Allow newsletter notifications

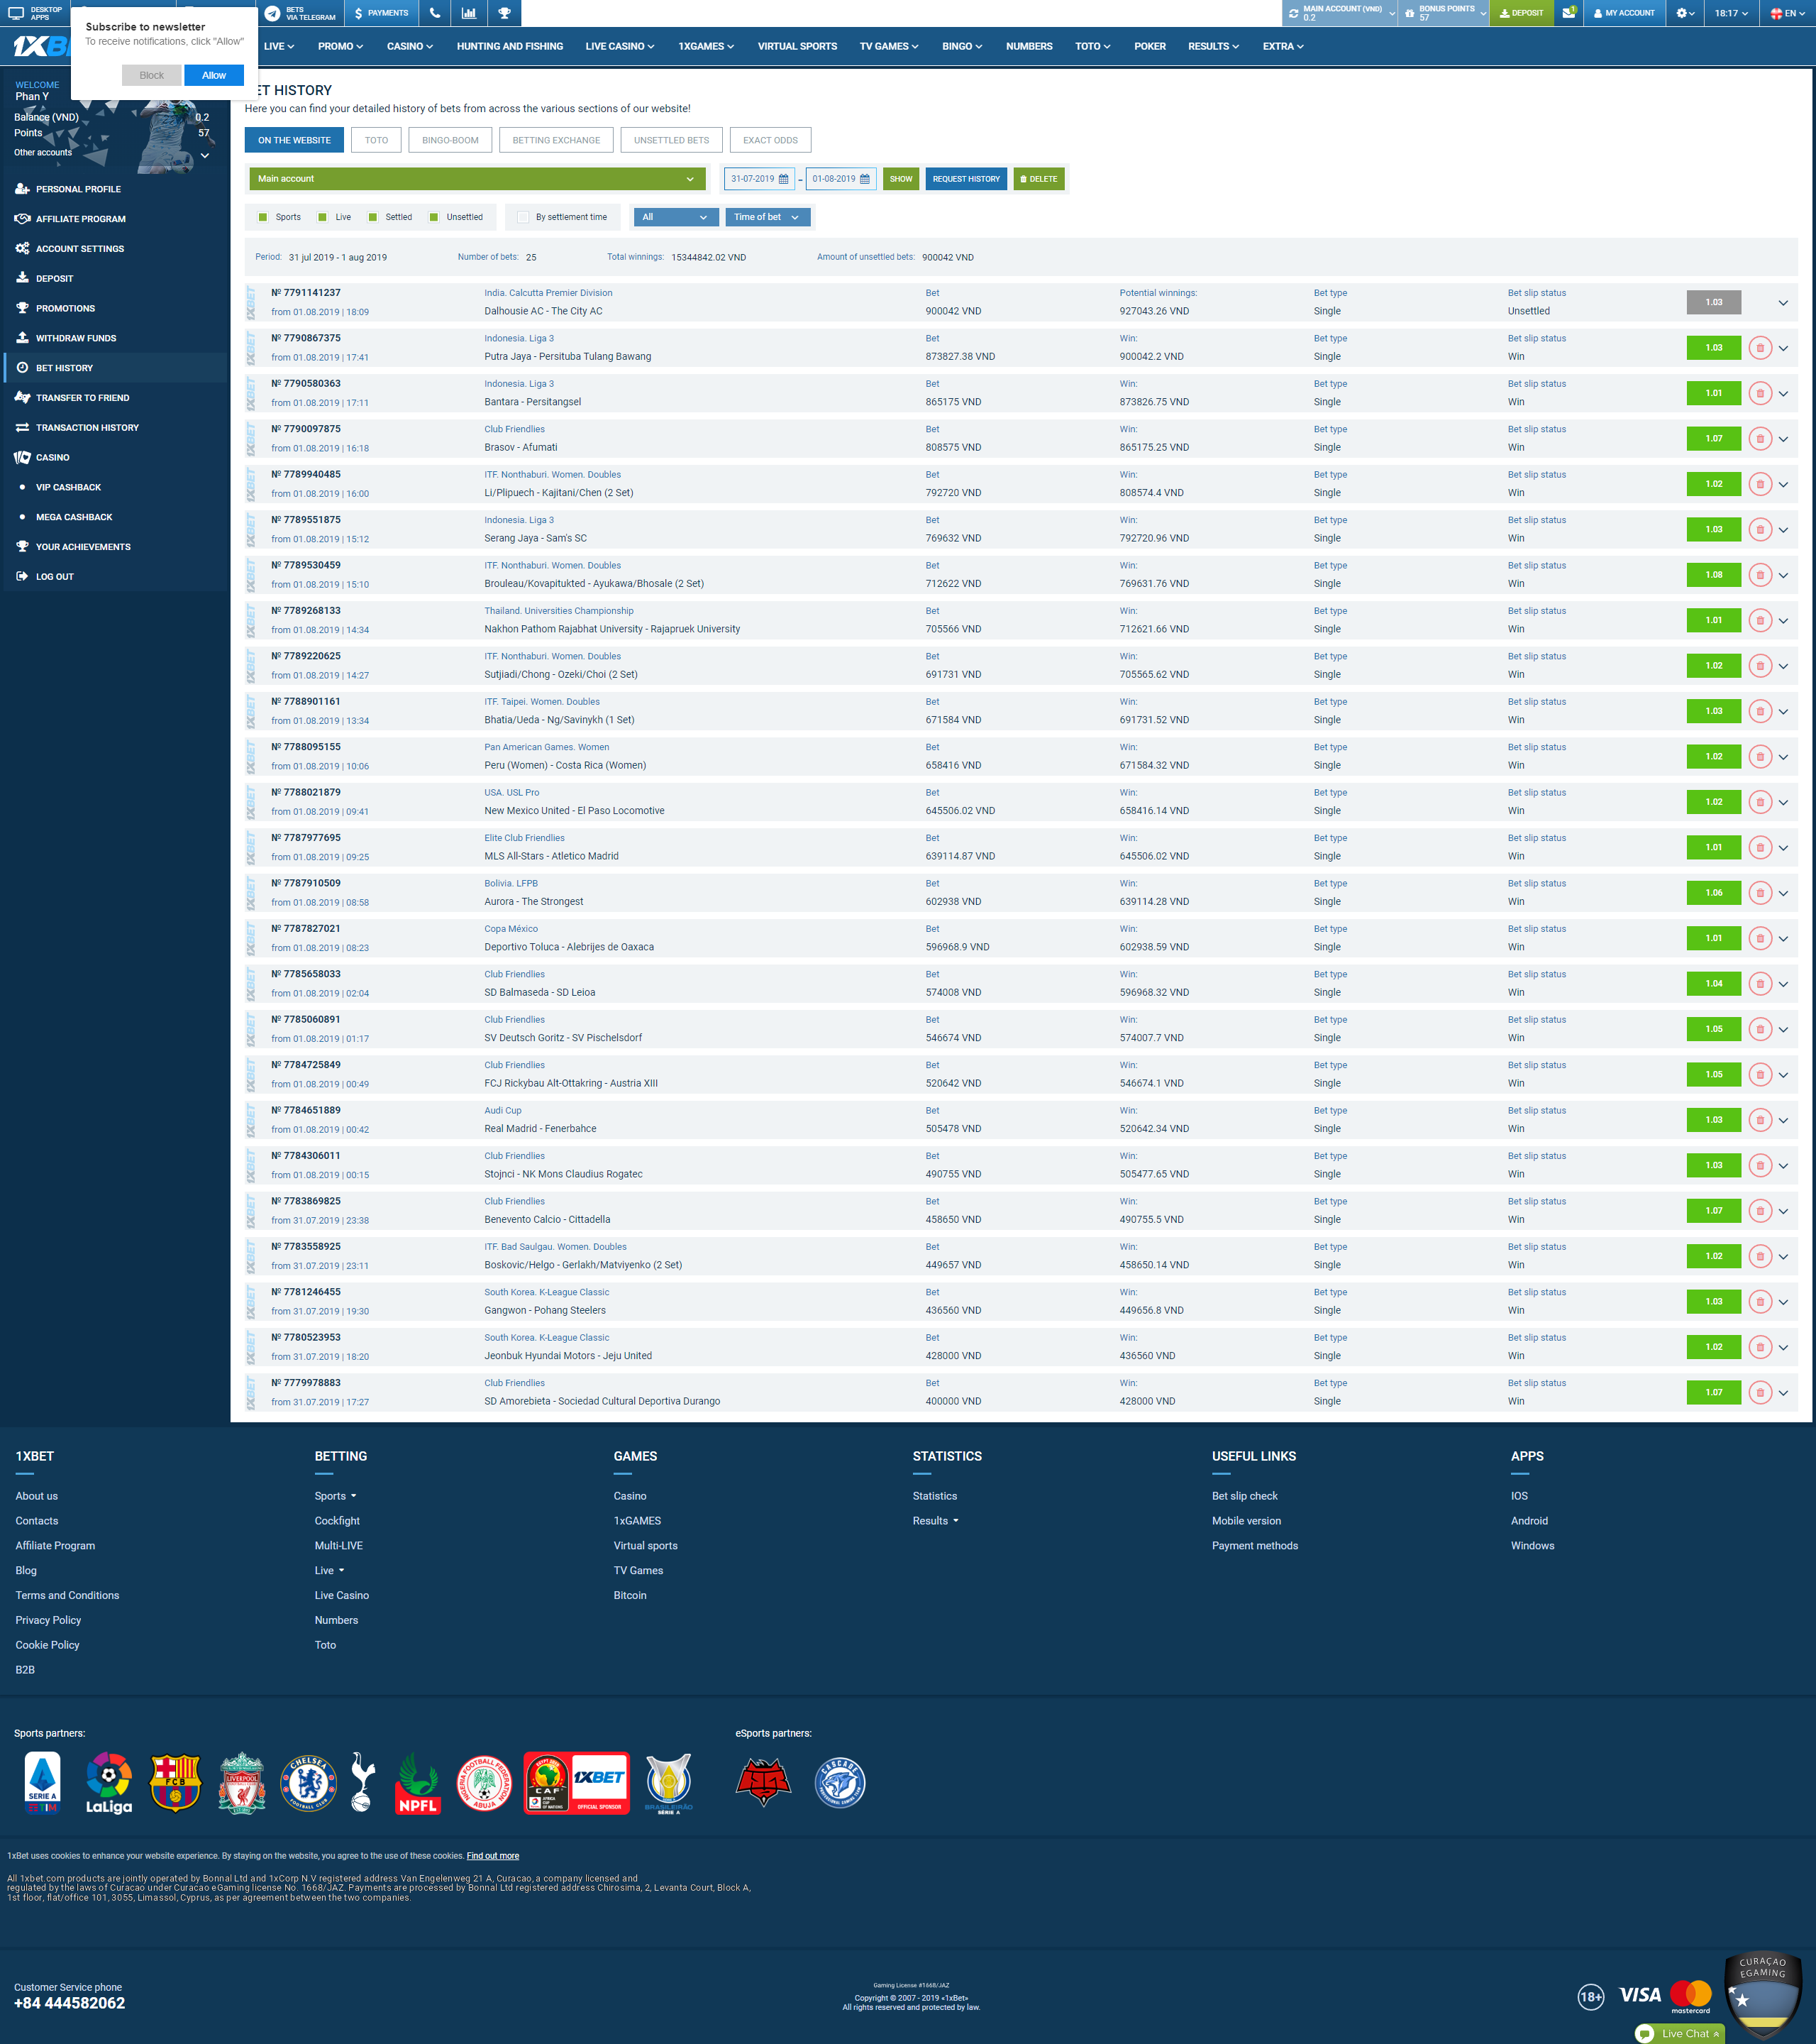pyautogui.click(x=214, y=75)
